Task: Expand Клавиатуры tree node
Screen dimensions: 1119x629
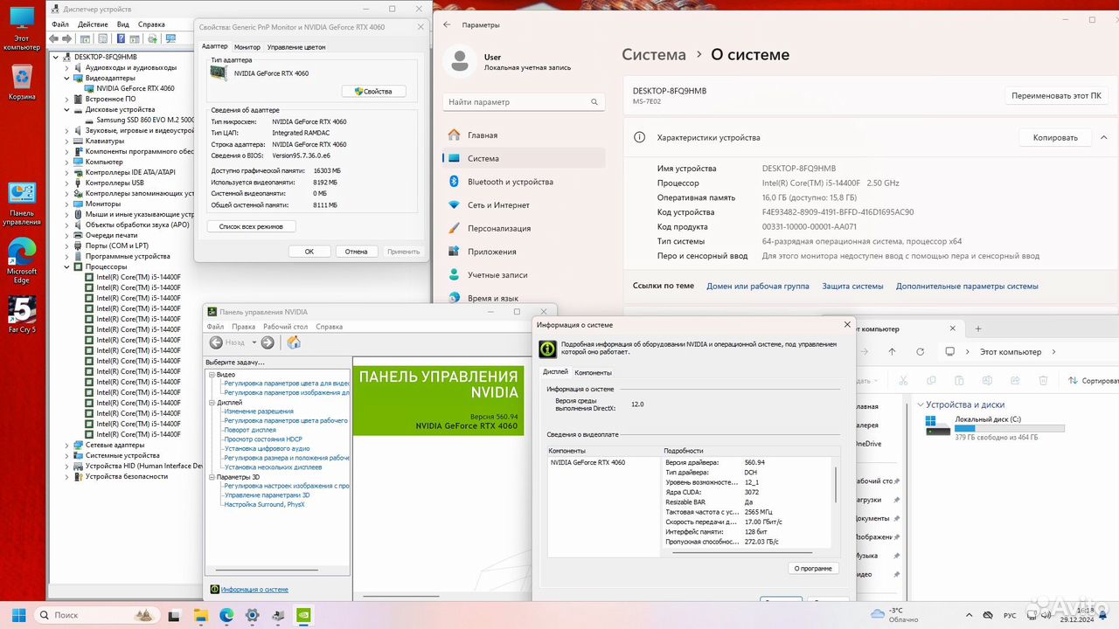Action: [67, 141]
